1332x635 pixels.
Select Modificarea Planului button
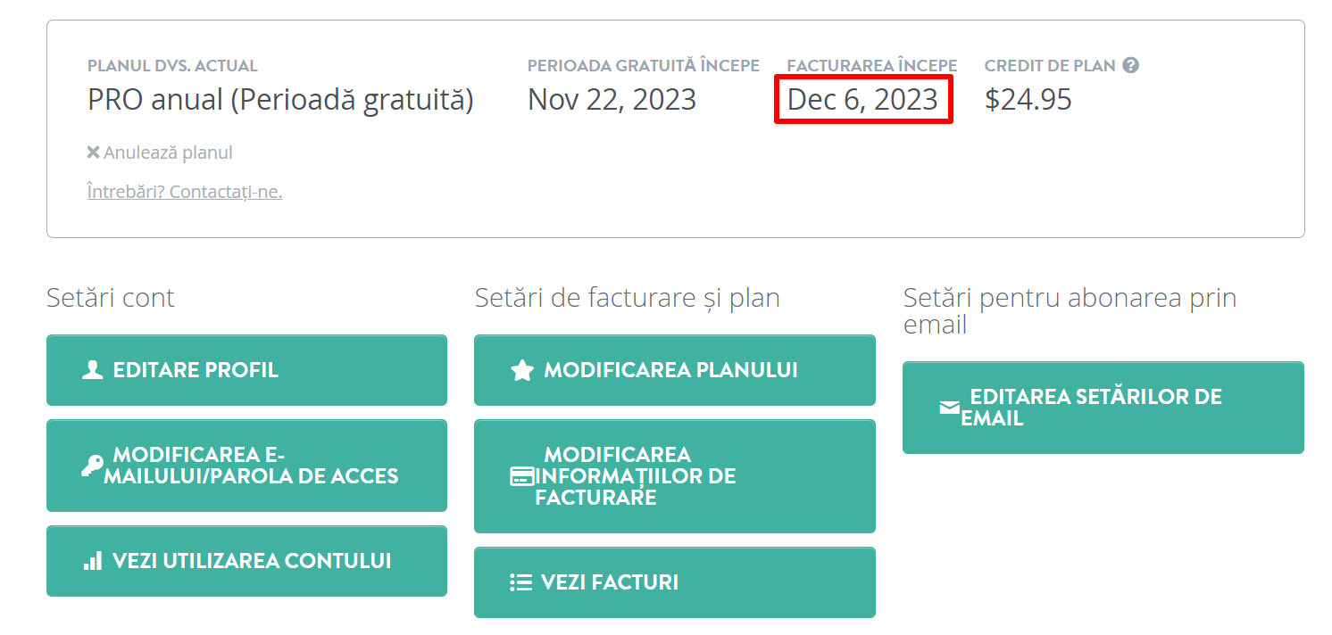click(675, 370)
